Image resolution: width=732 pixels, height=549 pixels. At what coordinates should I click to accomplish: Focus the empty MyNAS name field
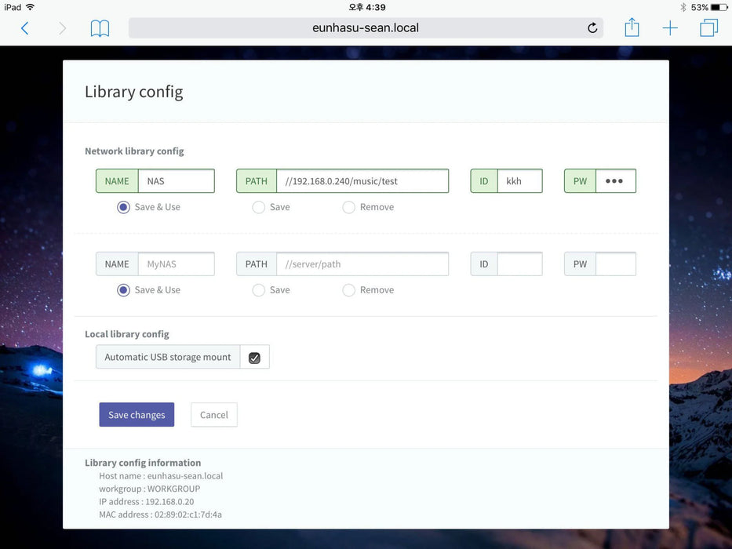176,264
